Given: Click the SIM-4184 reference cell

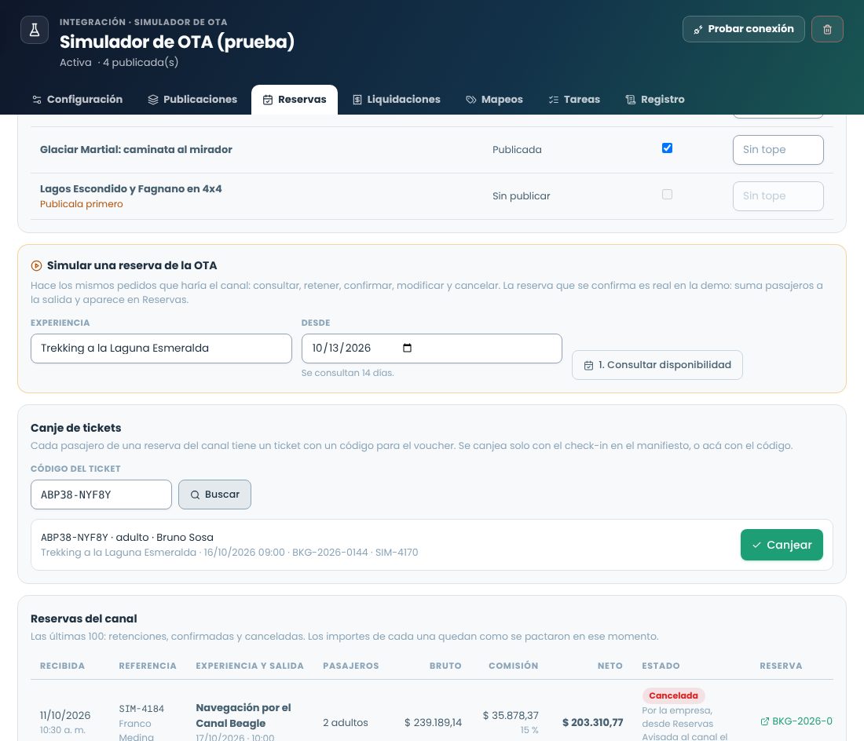Looking at the screenshot, I should pos(141,709).
